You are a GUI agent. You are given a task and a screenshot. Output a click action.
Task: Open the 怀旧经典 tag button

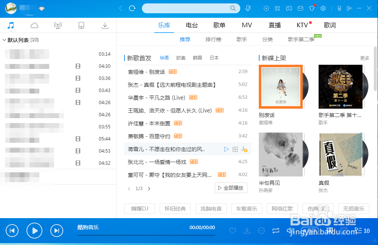coord(175,209)
